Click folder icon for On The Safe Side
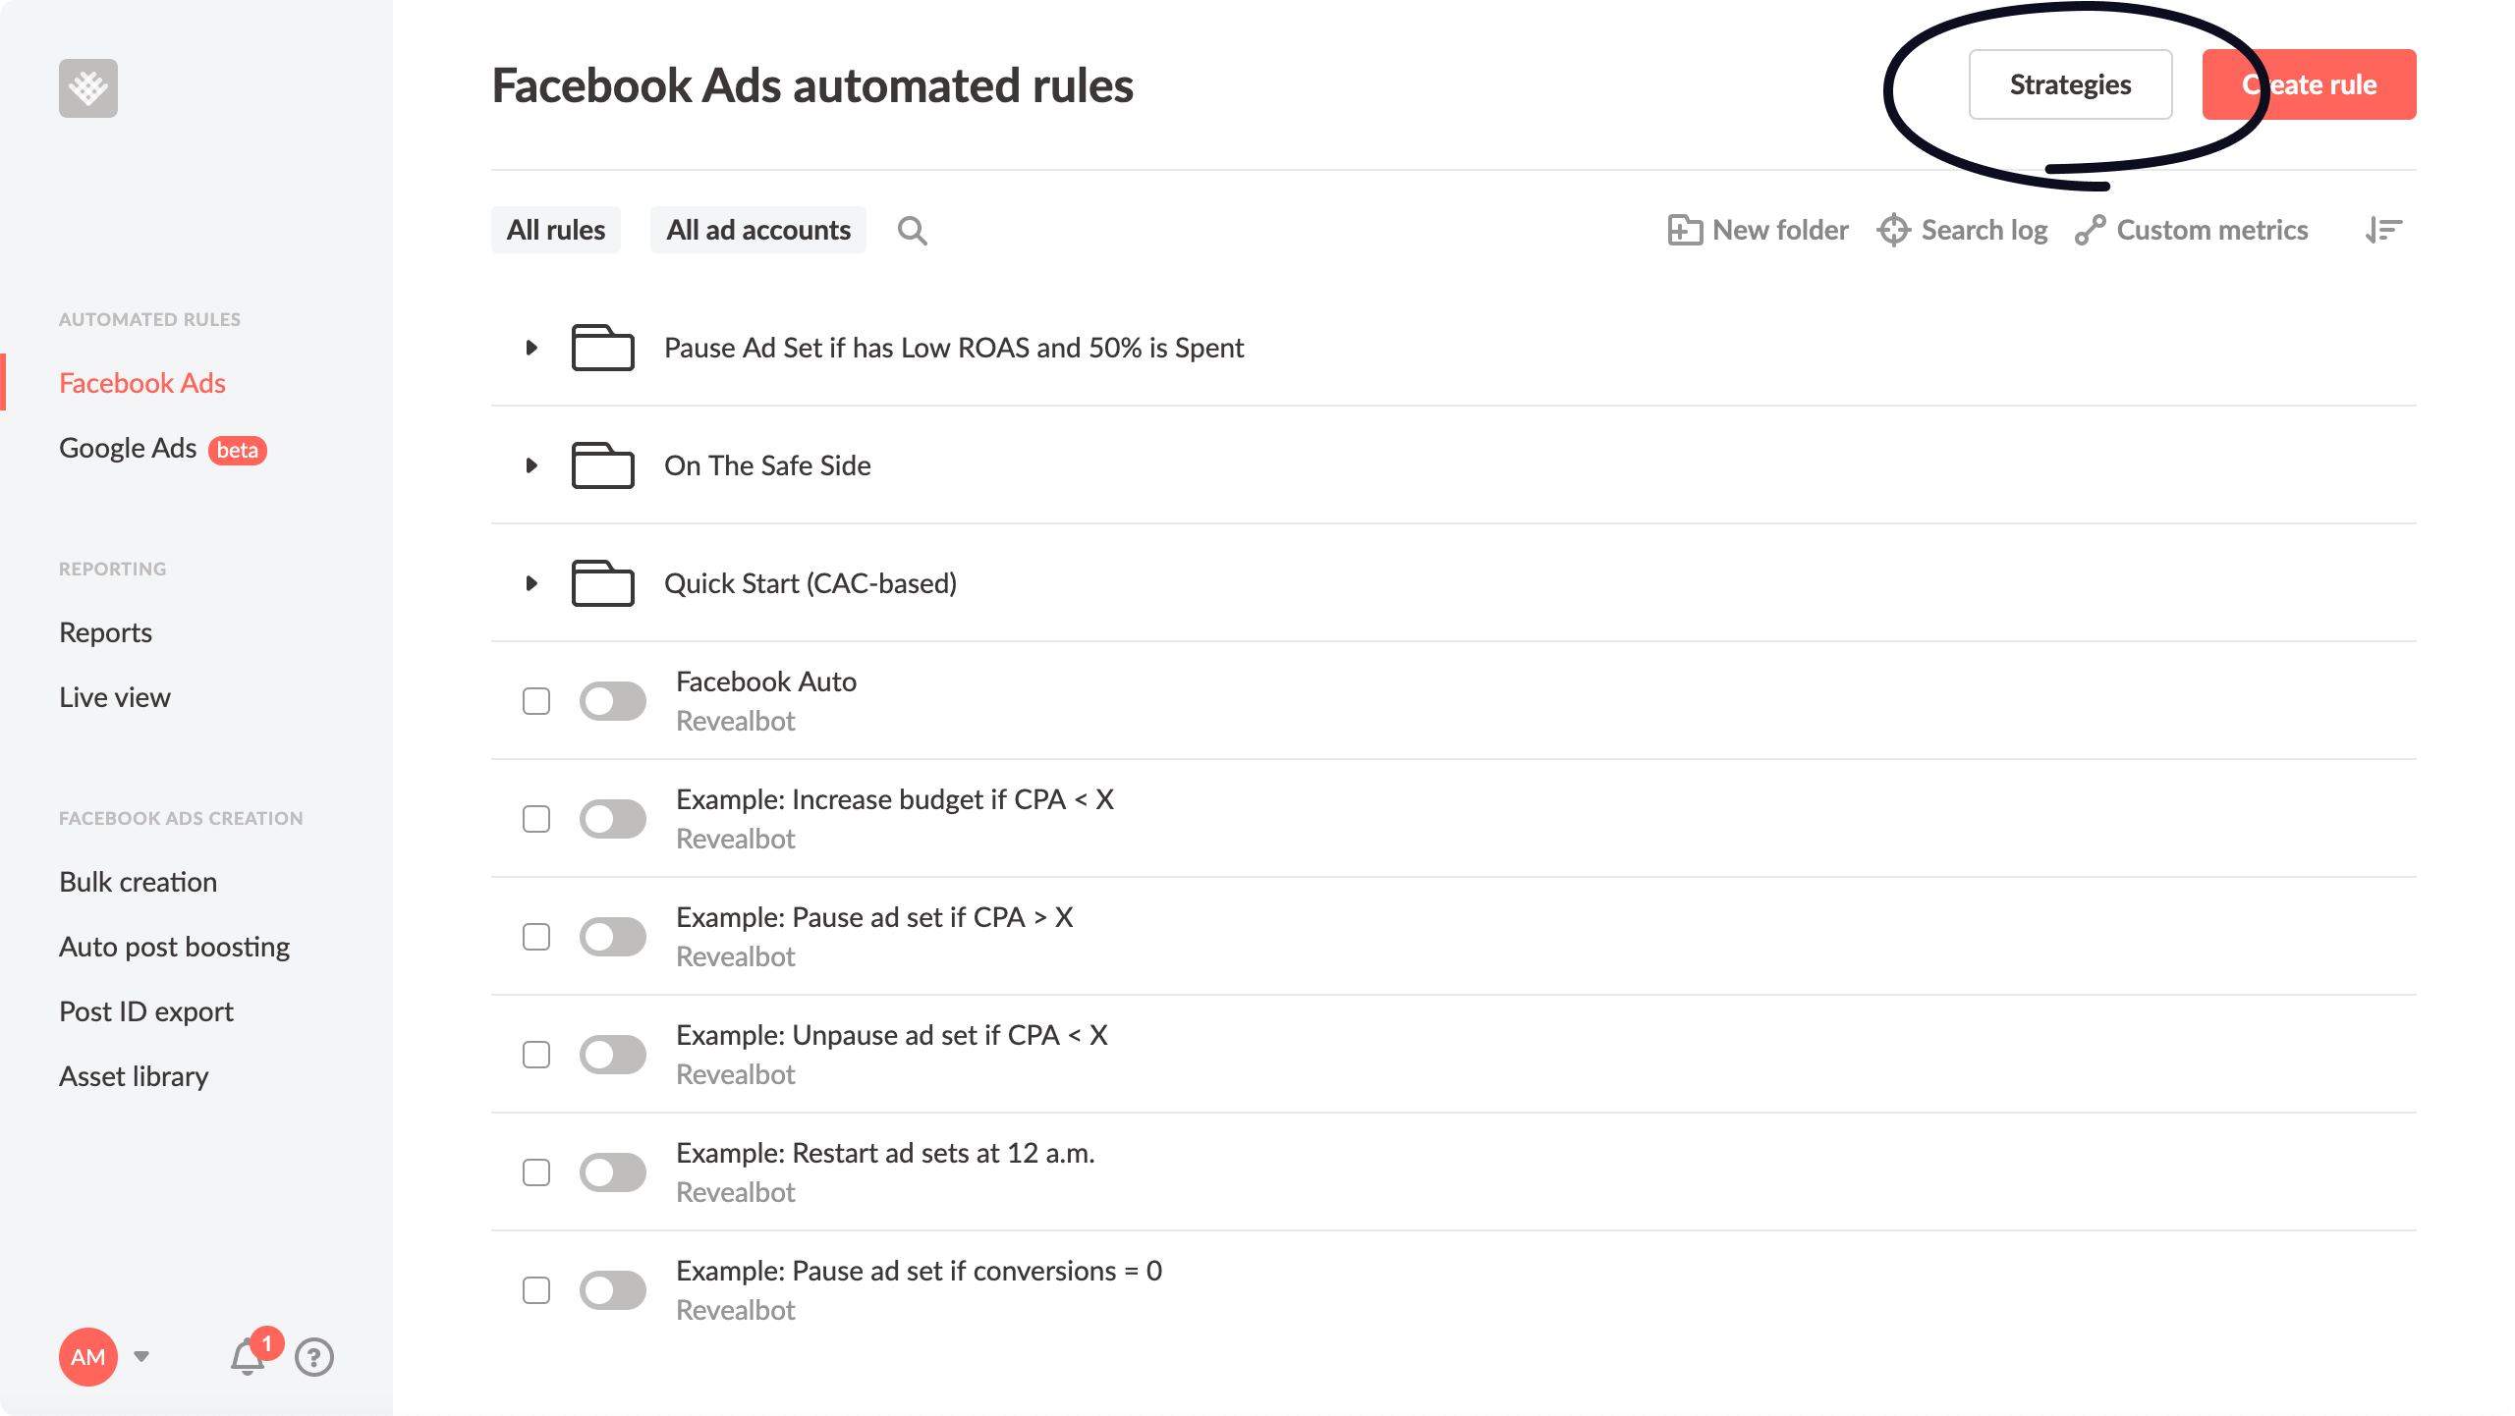2515x1416 pixels. (602, 465)
